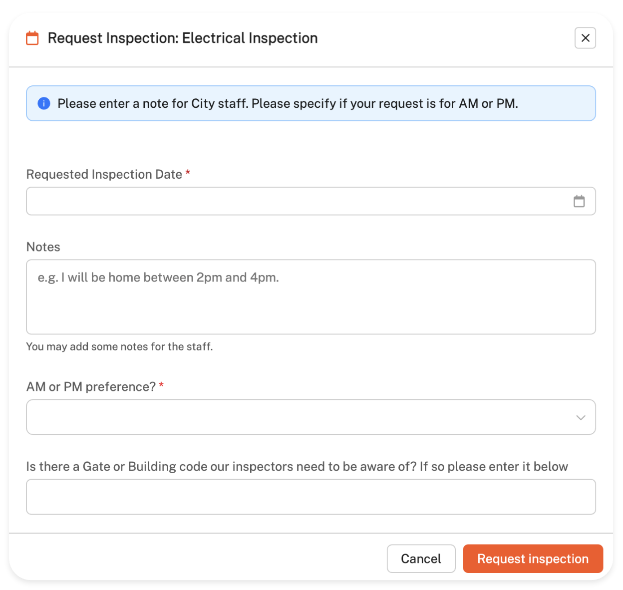The width and height of the screenshot is (623, 590).
Task: Click the helper text below the Notes box
Action: coord(119,346)
